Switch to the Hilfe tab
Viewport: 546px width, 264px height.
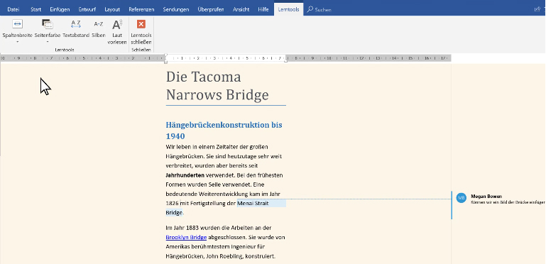[x=263, y=9]
